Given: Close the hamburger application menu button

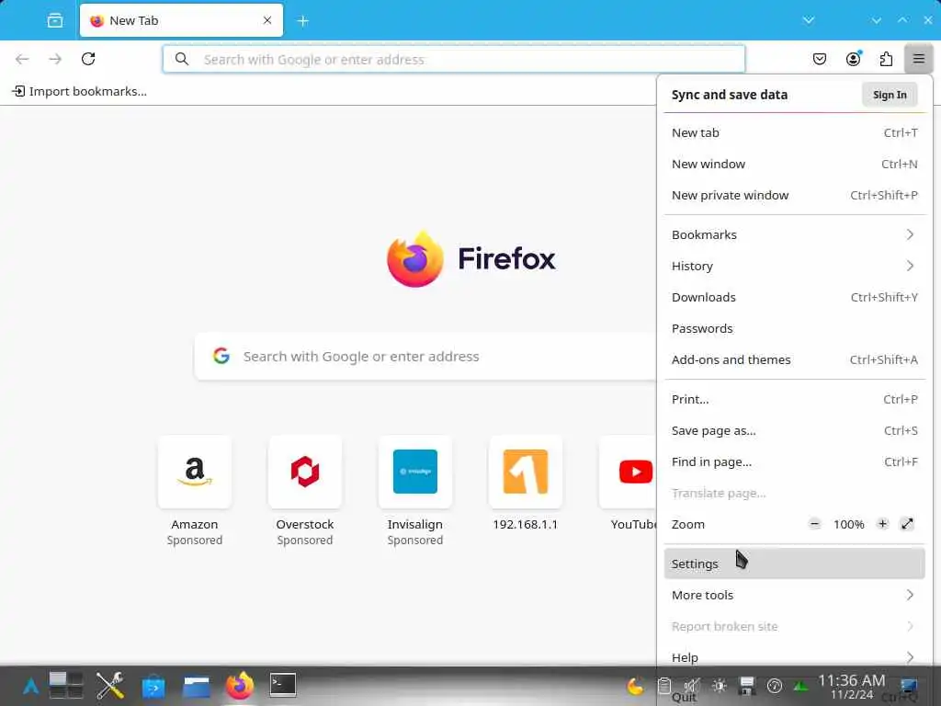Looking at the screenshot, I should (x=919, y=59).
